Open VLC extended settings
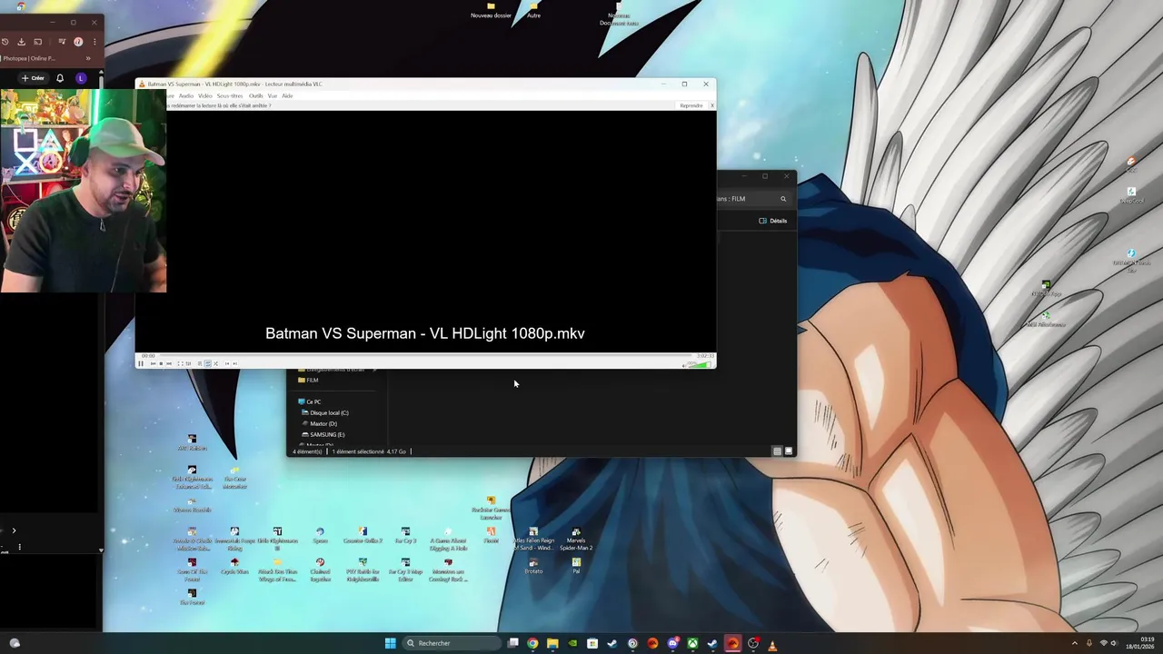 tap(188, 363)
